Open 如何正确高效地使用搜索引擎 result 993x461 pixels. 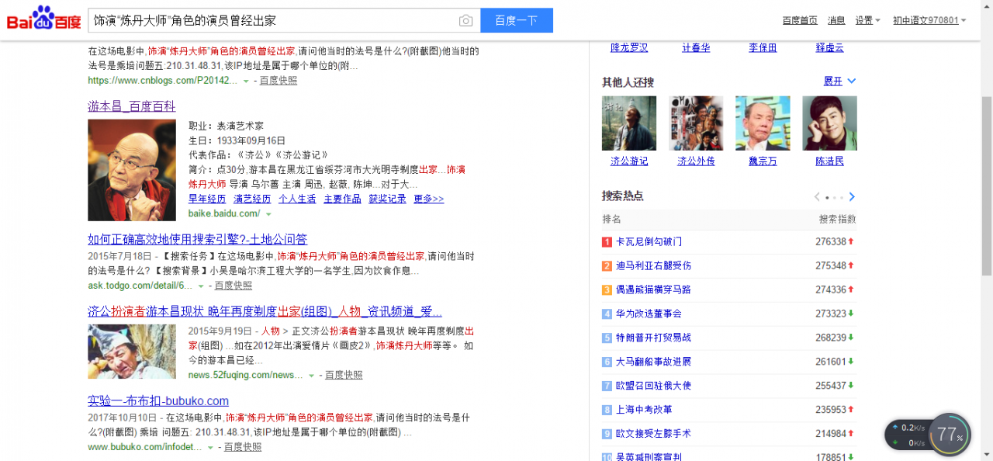(x=198, y=239)
